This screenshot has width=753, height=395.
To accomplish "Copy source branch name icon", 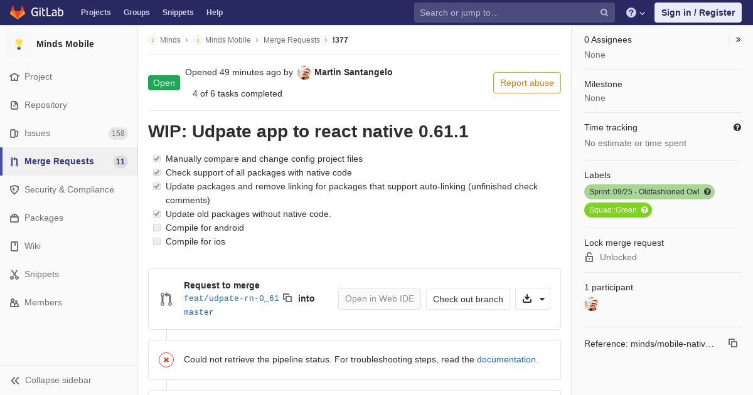I will 287,298.
